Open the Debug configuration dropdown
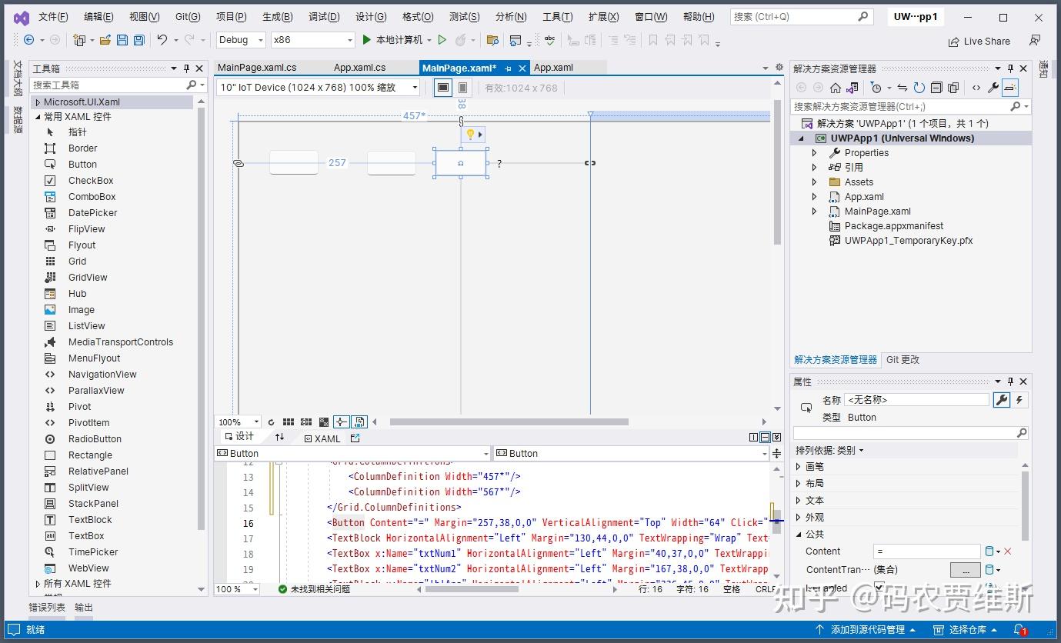 point(240,40)
